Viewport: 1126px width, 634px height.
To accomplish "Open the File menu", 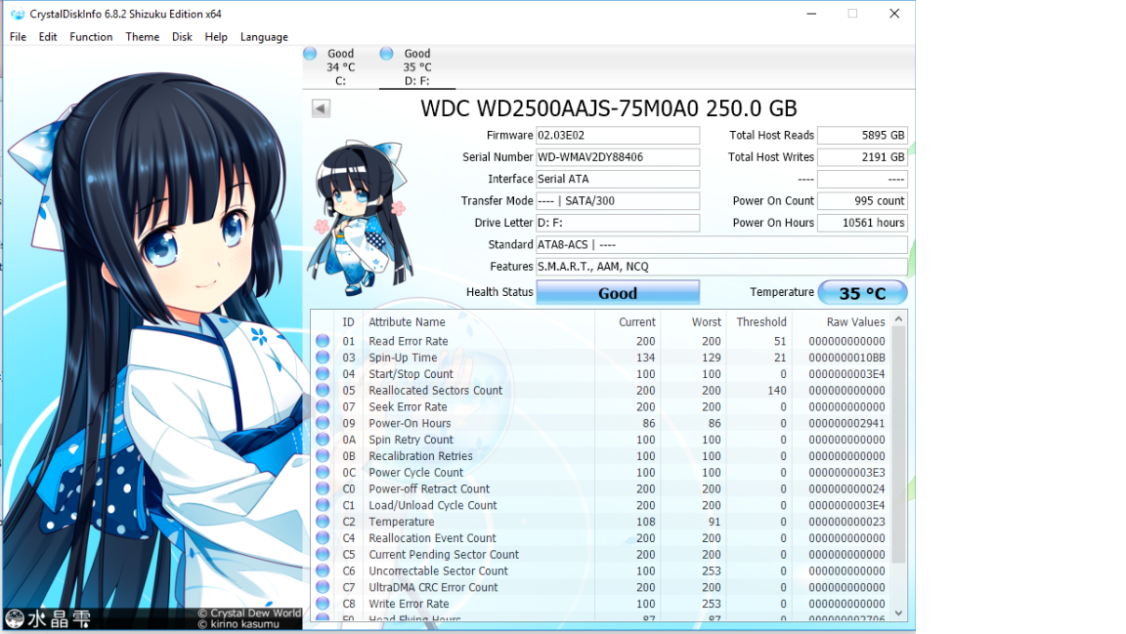I will pyautogui.click(x=18, y=36).
